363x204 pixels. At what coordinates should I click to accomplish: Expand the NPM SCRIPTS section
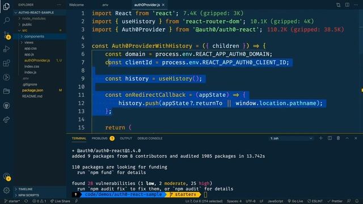(x=28, y=195)
